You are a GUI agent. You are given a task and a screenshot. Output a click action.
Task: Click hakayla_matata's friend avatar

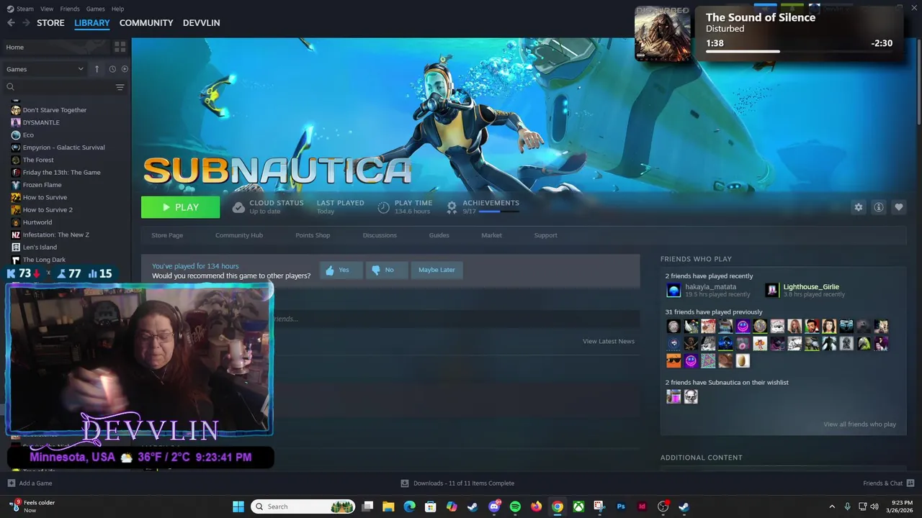673,290
